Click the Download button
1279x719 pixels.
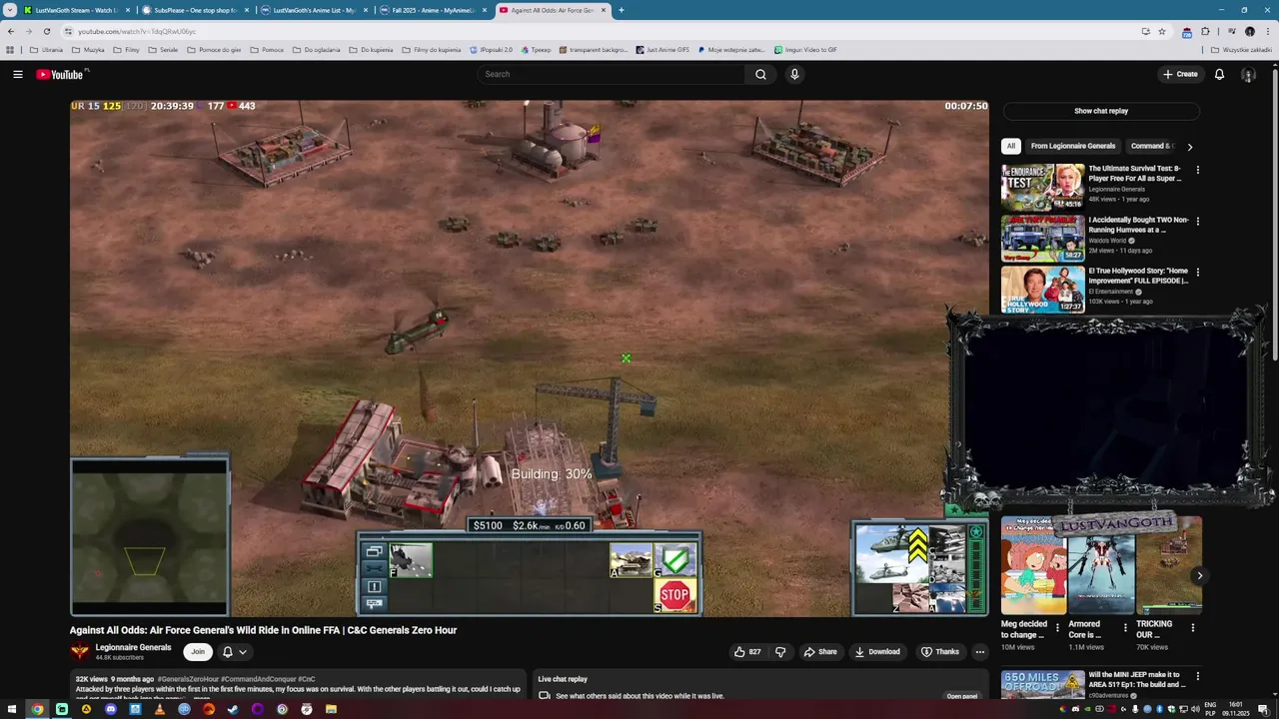tap(877, 652)
